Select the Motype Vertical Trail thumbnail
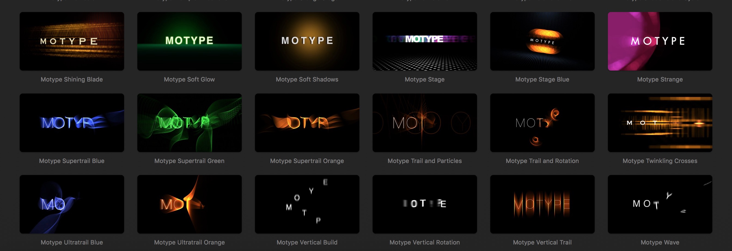 (x=542, y=204)
